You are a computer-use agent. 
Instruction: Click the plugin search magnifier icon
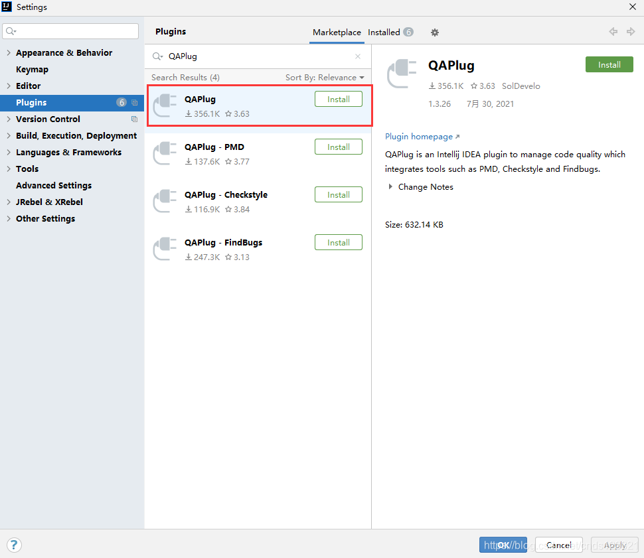coord(158,56)
